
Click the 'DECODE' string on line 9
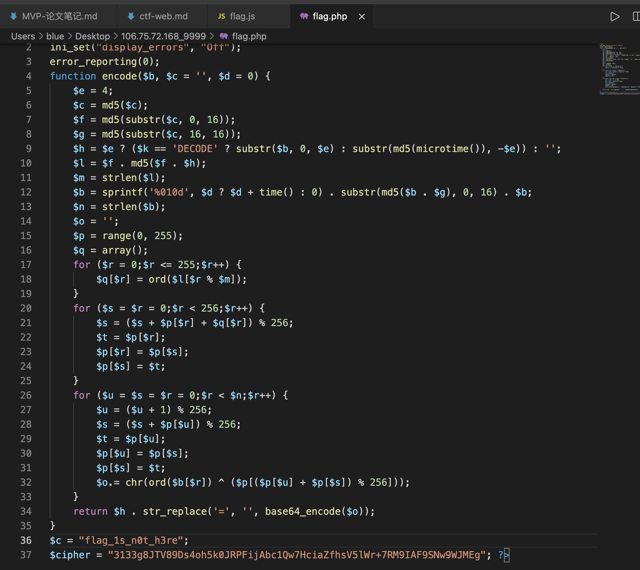[x=195, y=149]
